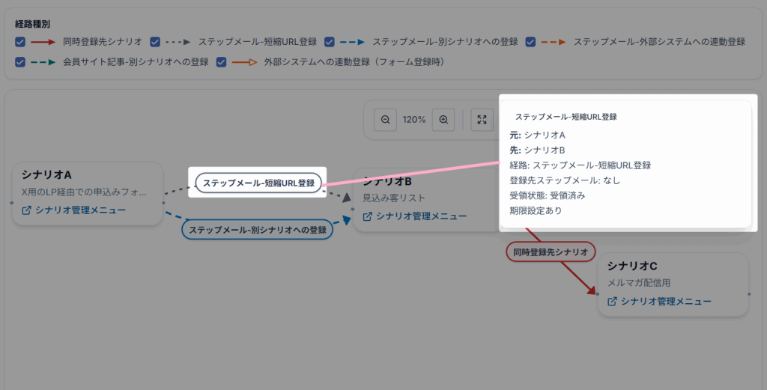Select the ステップメール-別シナリオへの登録 edge label

point(258,230)
